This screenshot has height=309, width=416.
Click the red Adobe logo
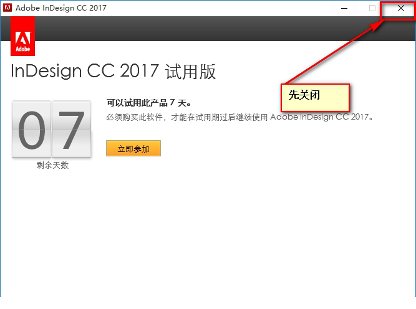coord(23,36)
